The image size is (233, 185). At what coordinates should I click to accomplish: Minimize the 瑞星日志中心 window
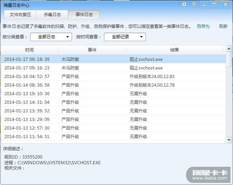click(204, 5)
